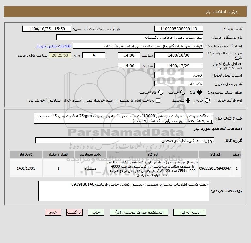The width and height of the screenshot is (251, 243).
Task: Click the کد کالا column header
Action: (x=215, y=154)
